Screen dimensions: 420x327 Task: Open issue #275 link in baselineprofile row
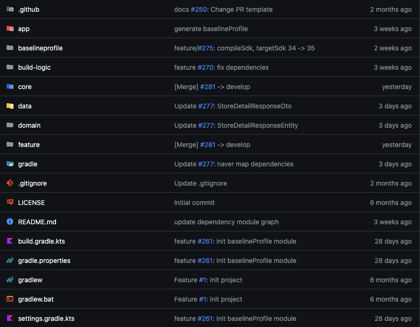205,48
